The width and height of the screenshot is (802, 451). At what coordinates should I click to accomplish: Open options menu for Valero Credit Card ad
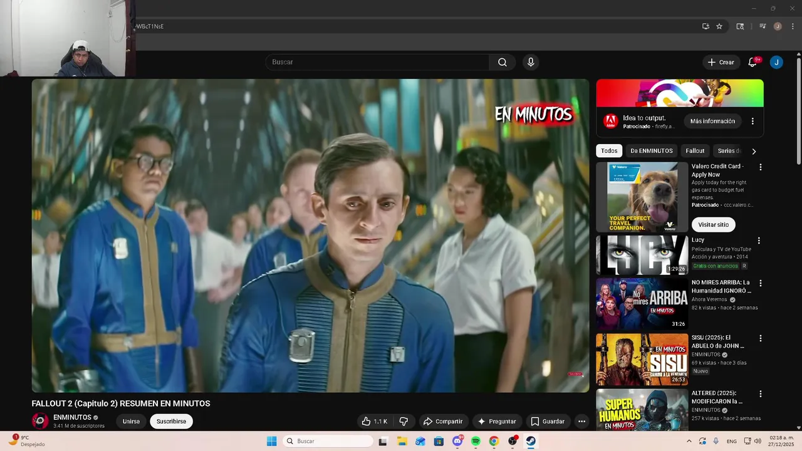(x=761, y=167)
